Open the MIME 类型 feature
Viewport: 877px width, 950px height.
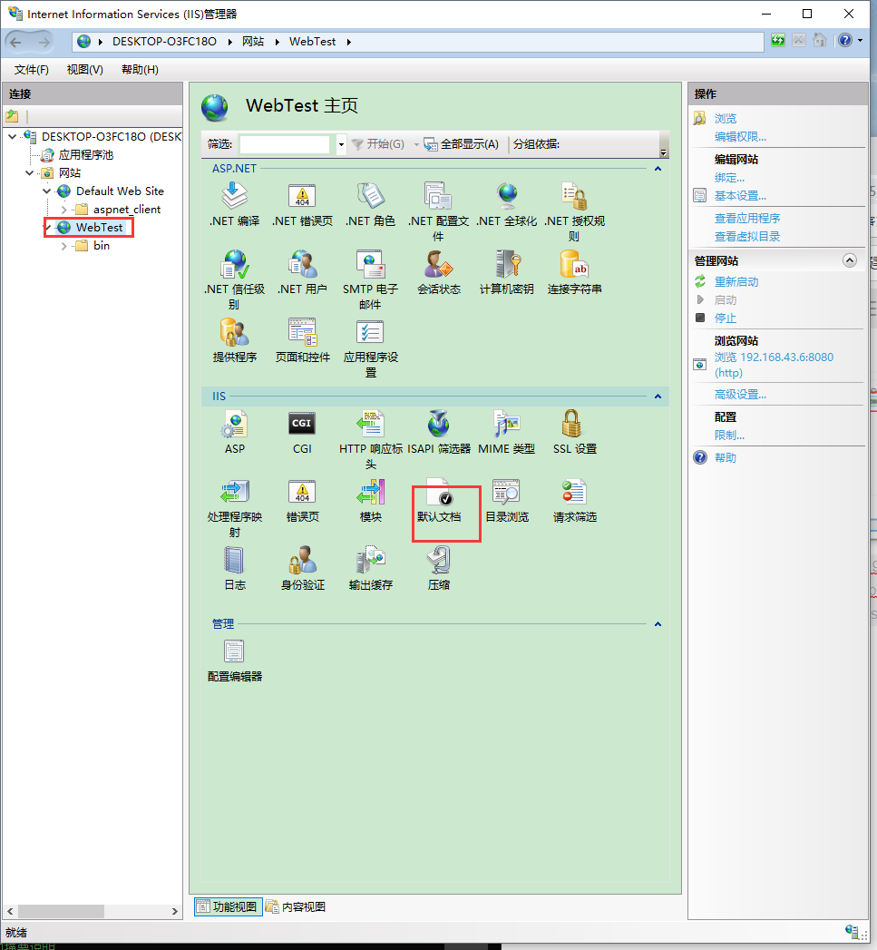(506, 433)
